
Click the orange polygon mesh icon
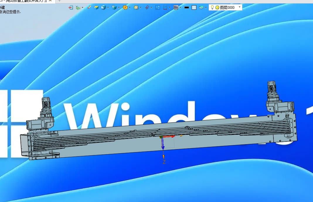pos(125,8)
